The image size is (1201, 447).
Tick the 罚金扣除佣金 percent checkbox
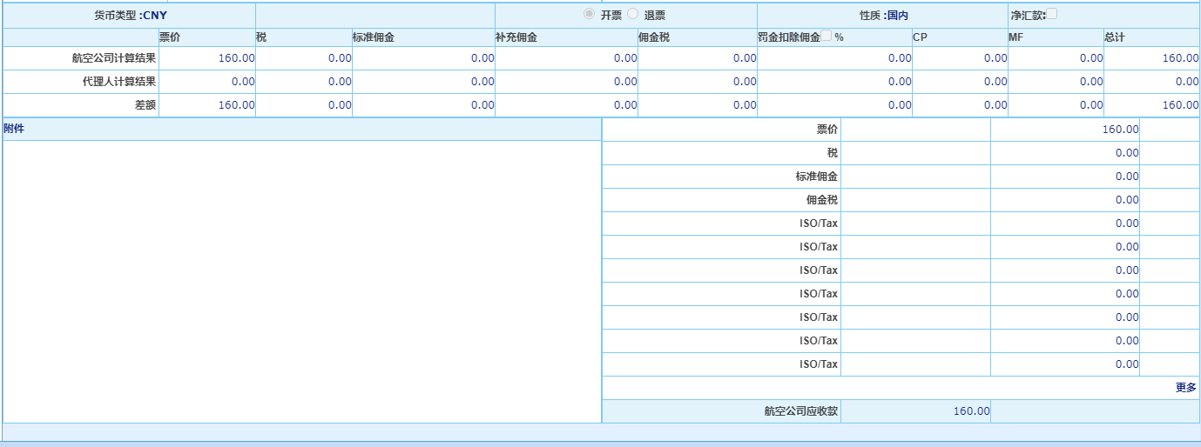[x=827, y=37]
